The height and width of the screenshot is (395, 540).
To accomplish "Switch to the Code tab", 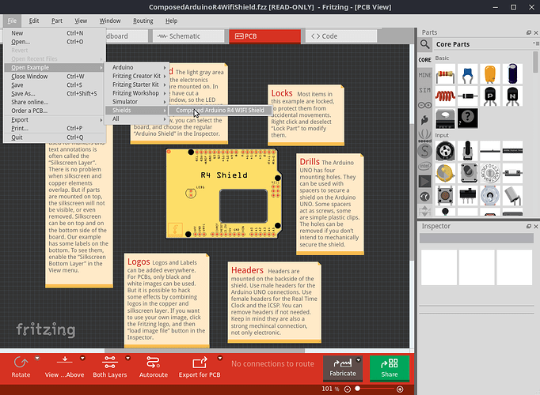I will tap(341, 36).
